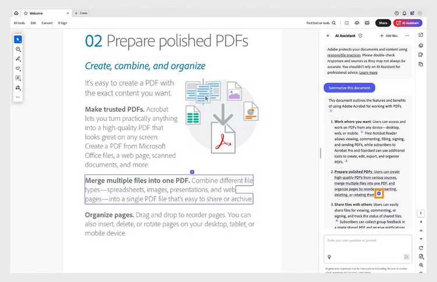
Task: Click the 'Organize pages.' bold text
Action: pyautogui.click(x=110, y=215)
